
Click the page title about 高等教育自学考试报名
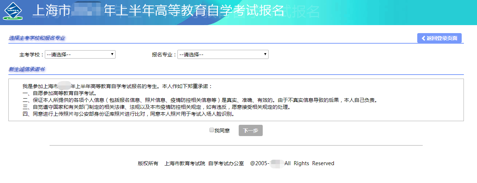coord(158,11)
